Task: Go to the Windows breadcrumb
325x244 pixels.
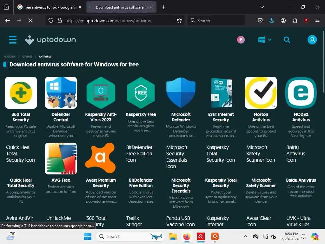Action: click(x=10, y=57)
